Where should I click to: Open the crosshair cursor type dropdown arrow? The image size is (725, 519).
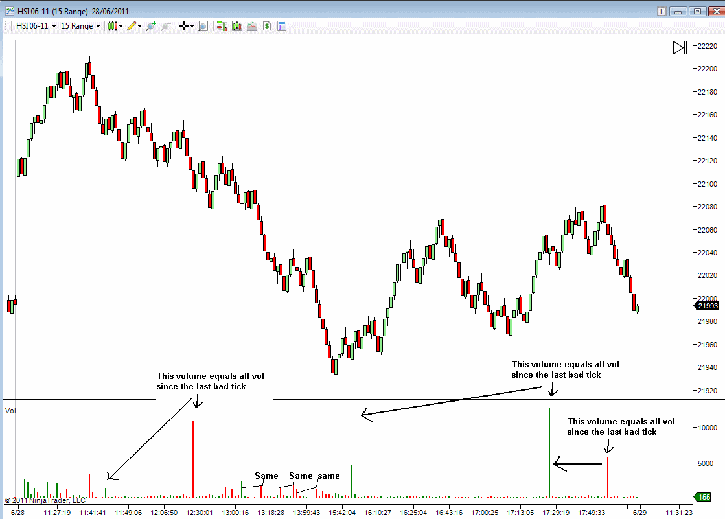[192, 26]
